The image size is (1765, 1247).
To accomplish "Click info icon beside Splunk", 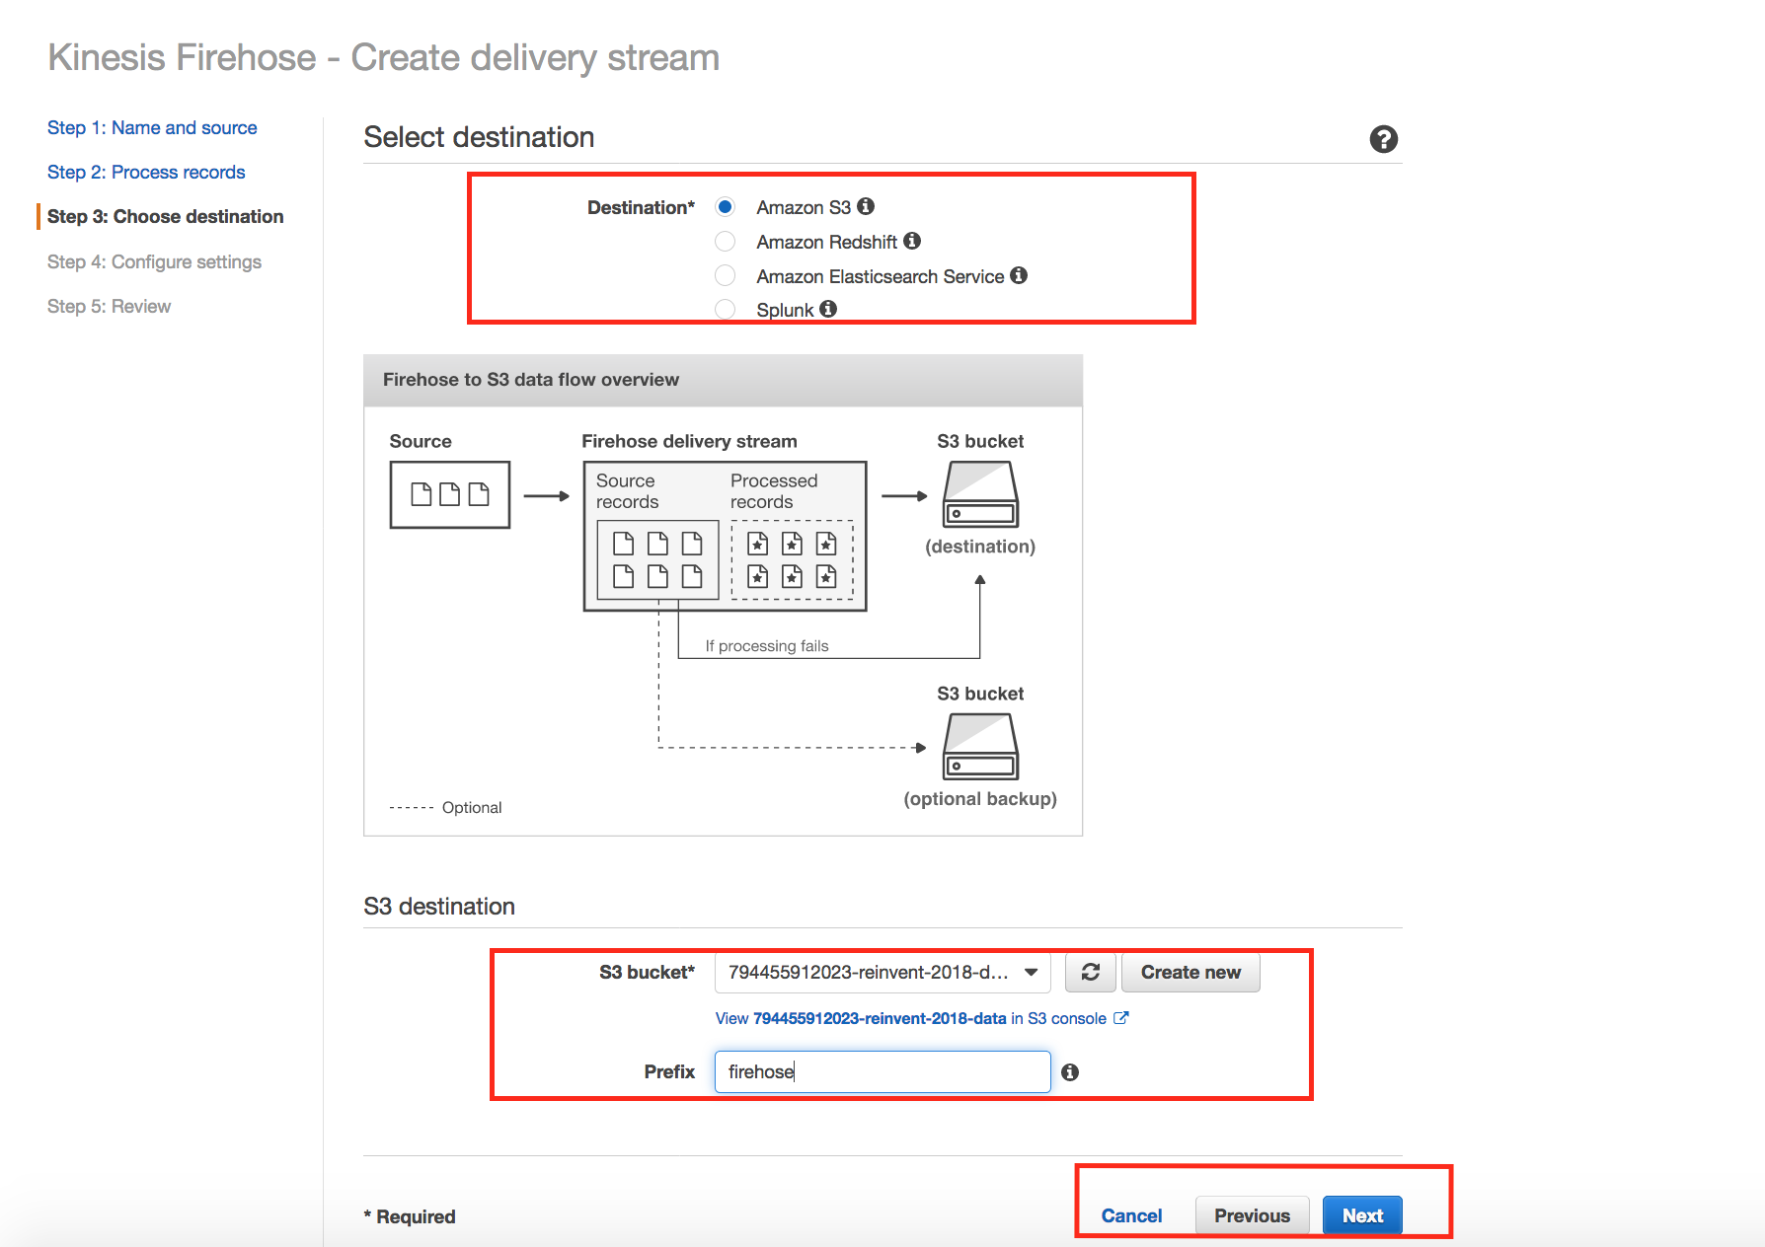I will [828, 309].
